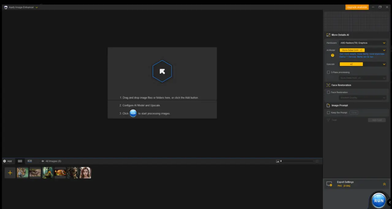Open the Hardware dropdown showing AMD Radeon Graphics

(x=363, y=43)
